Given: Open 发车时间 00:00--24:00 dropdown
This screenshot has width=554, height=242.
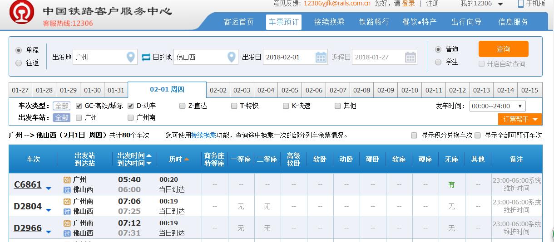Looking at the screenshot, I should pyautogui.click(x=498, y=106).
